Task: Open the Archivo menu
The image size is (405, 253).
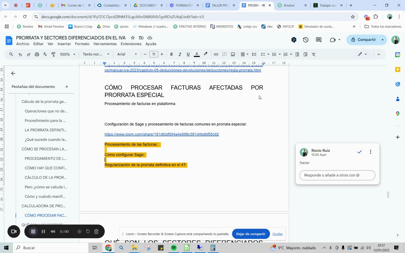Action: [x=23, y=44]
